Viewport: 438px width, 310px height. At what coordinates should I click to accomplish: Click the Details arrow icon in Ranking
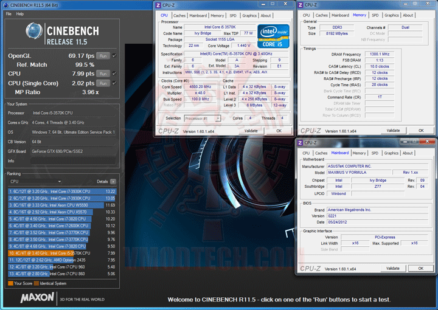point(113,182)
